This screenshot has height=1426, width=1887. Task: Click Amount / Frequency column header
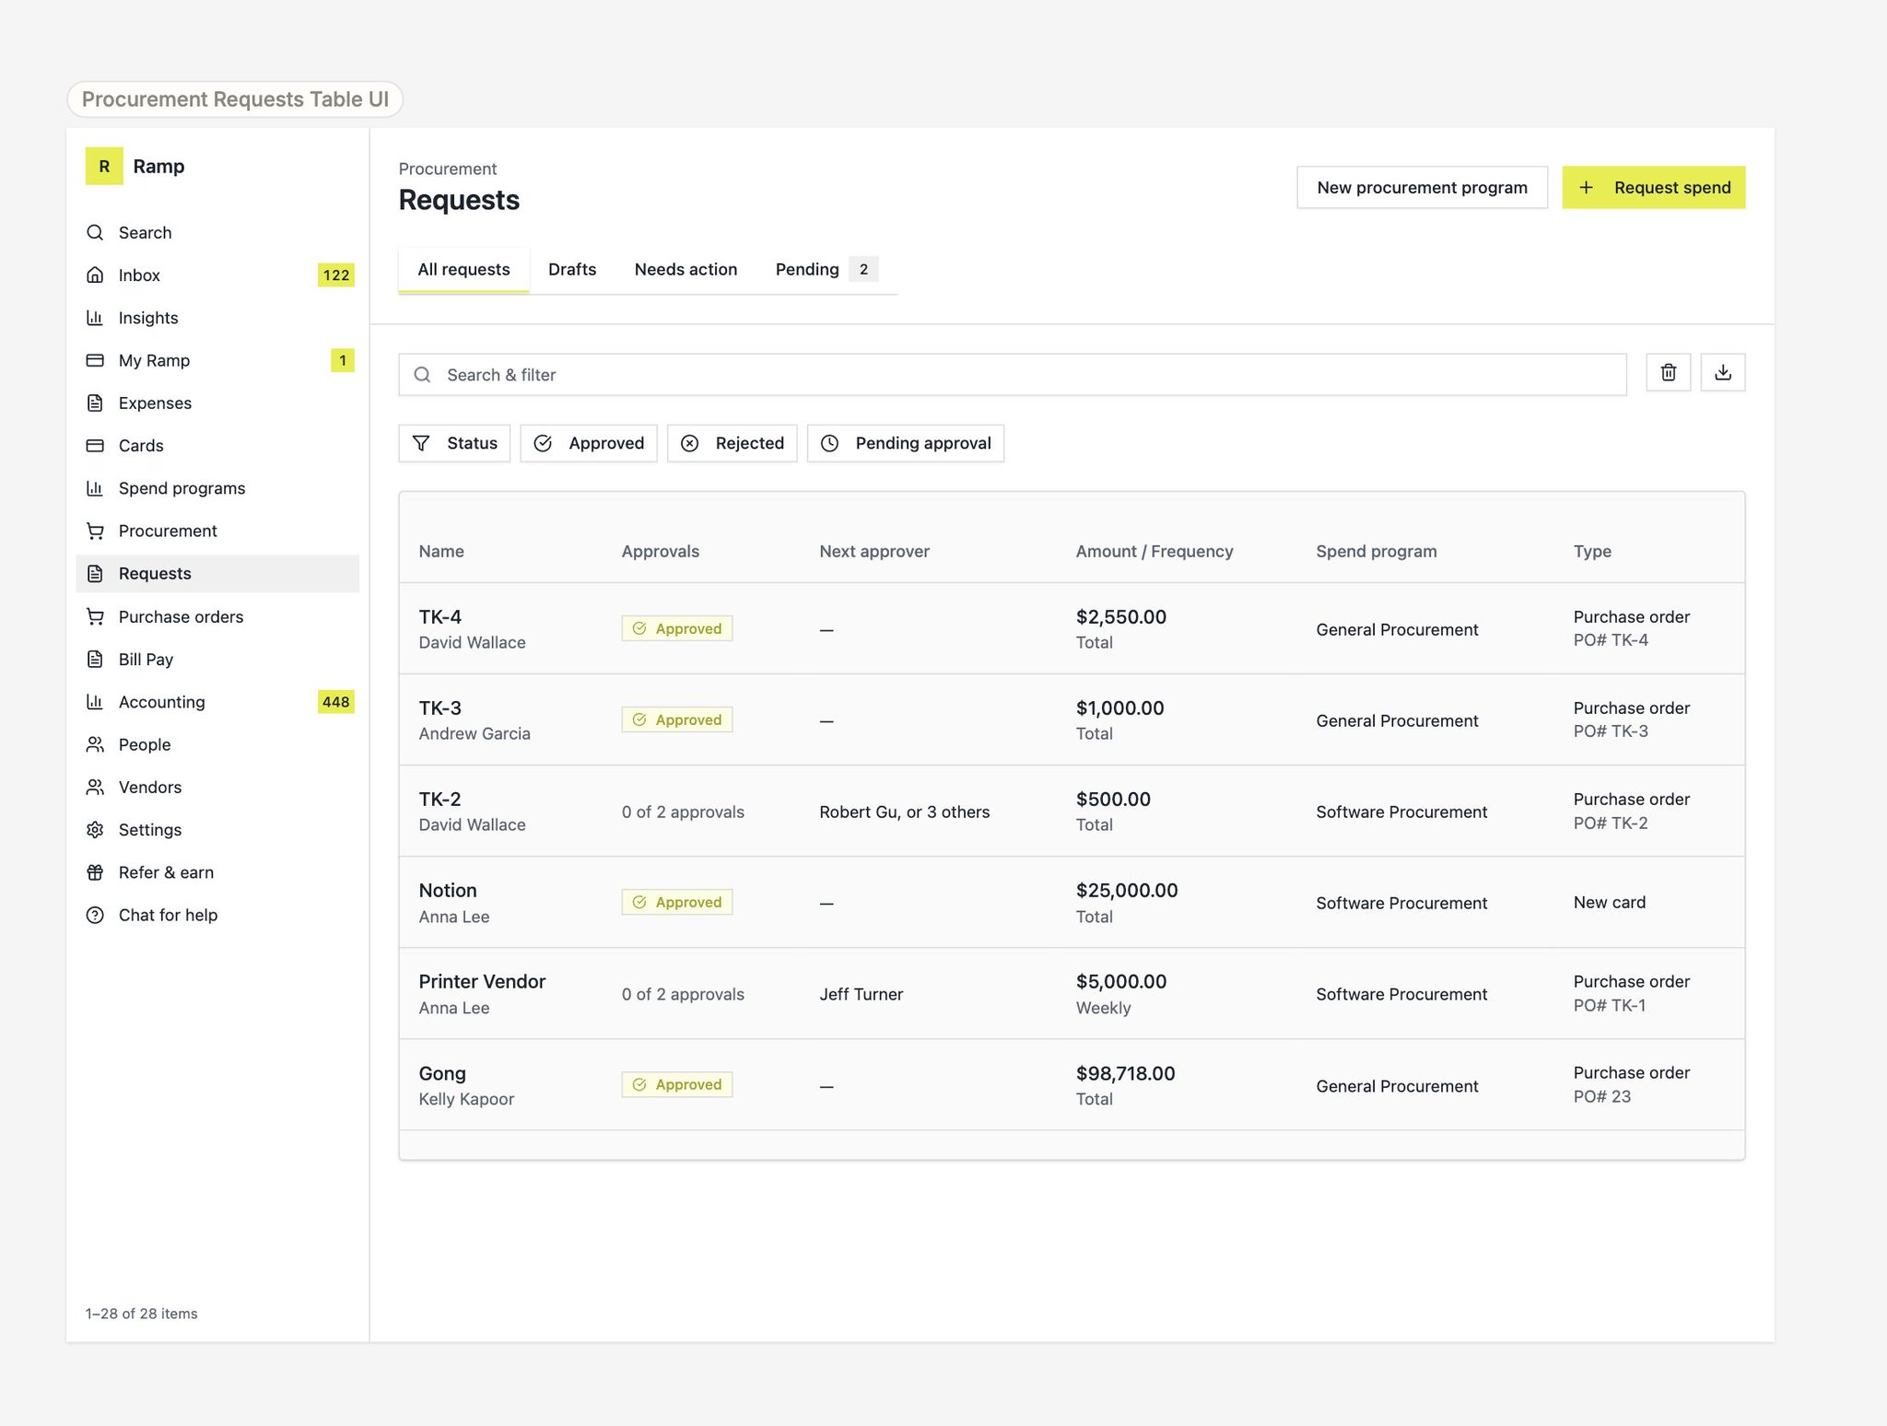coord(1154,551)
